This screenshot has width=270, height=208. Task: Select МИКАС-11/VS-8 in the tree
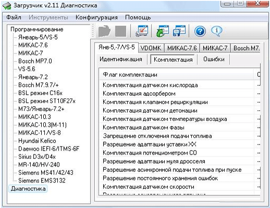click(x=40, y=133)
